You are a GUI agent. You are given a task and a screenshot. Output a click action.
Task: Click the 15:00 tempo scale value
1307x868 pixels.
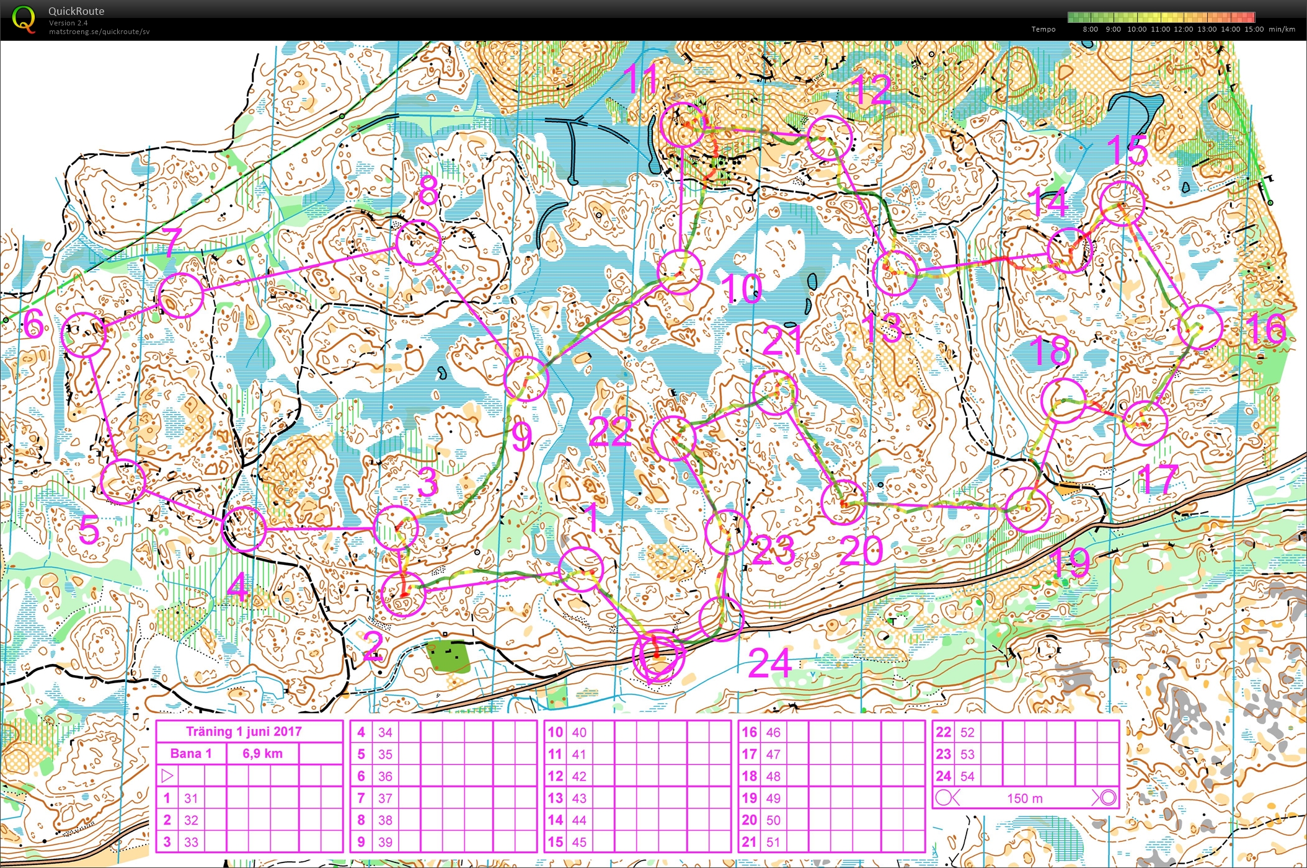1254,29
